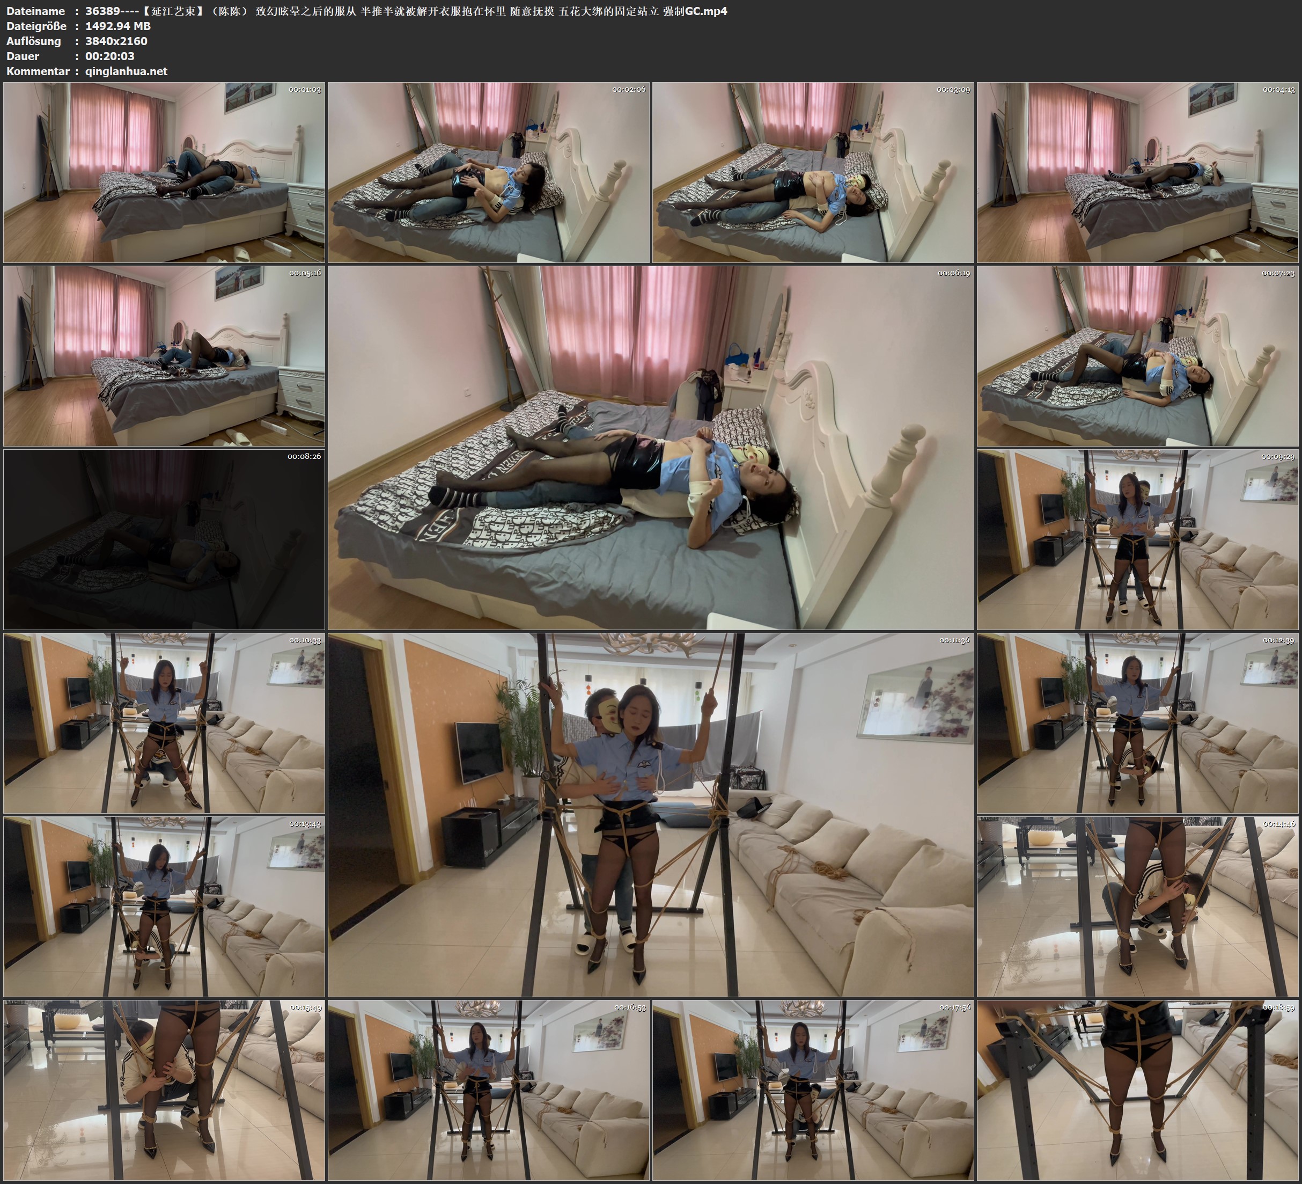Screen dimensions: 1302x1184
Task: Click the thumbnail timestamped 00:16:53
Action: pyautogui.click(x=489, y=1090)
